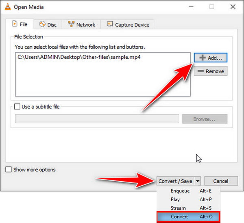
Task: Switch to the File tab
Action: point(20,24)
